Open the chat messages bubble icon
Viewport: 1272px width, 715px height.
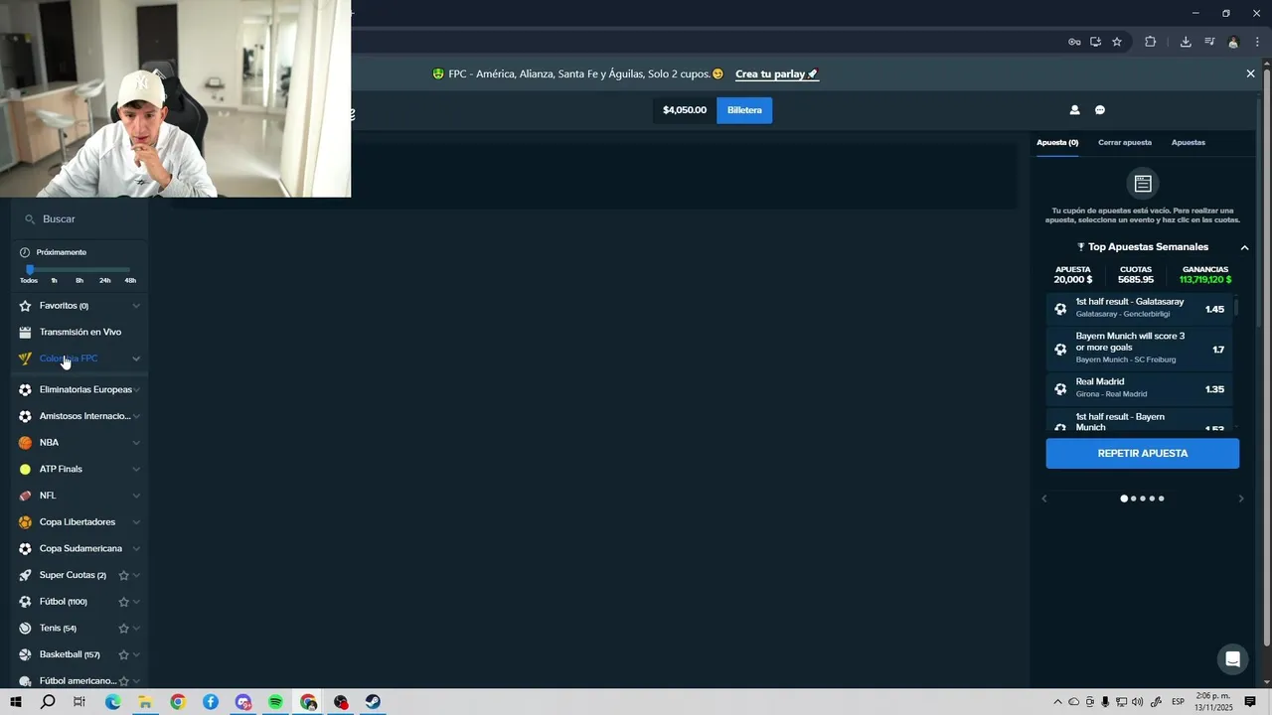(1100, 110)
